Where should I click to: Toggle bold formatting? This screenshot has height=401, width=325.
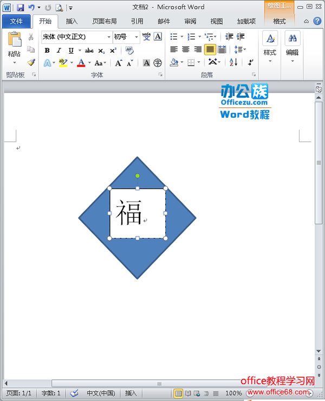click(x=47, y=50)
